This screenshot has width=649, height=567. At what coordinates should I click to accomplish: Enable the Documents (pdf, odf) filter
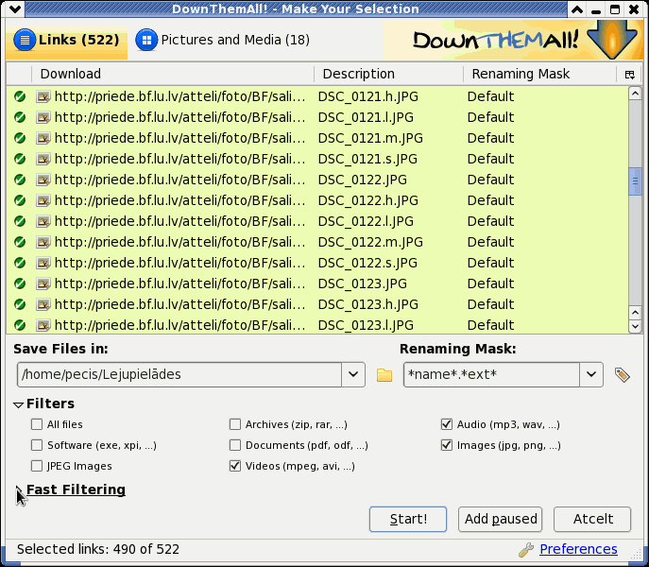pyautogui.click(x=235, y=445)
